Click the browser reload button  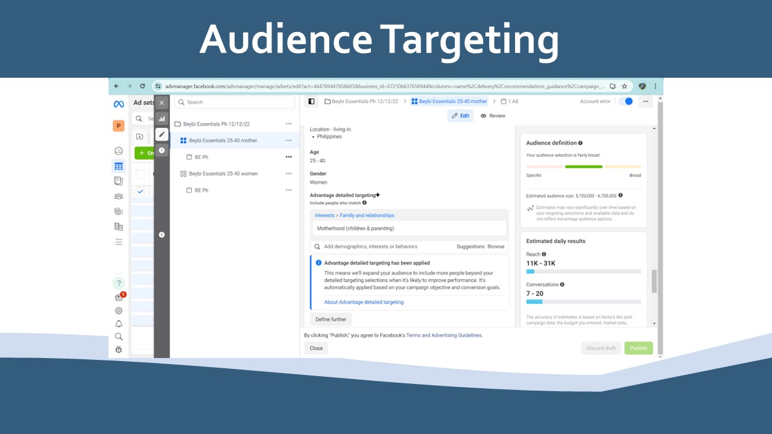142,86
